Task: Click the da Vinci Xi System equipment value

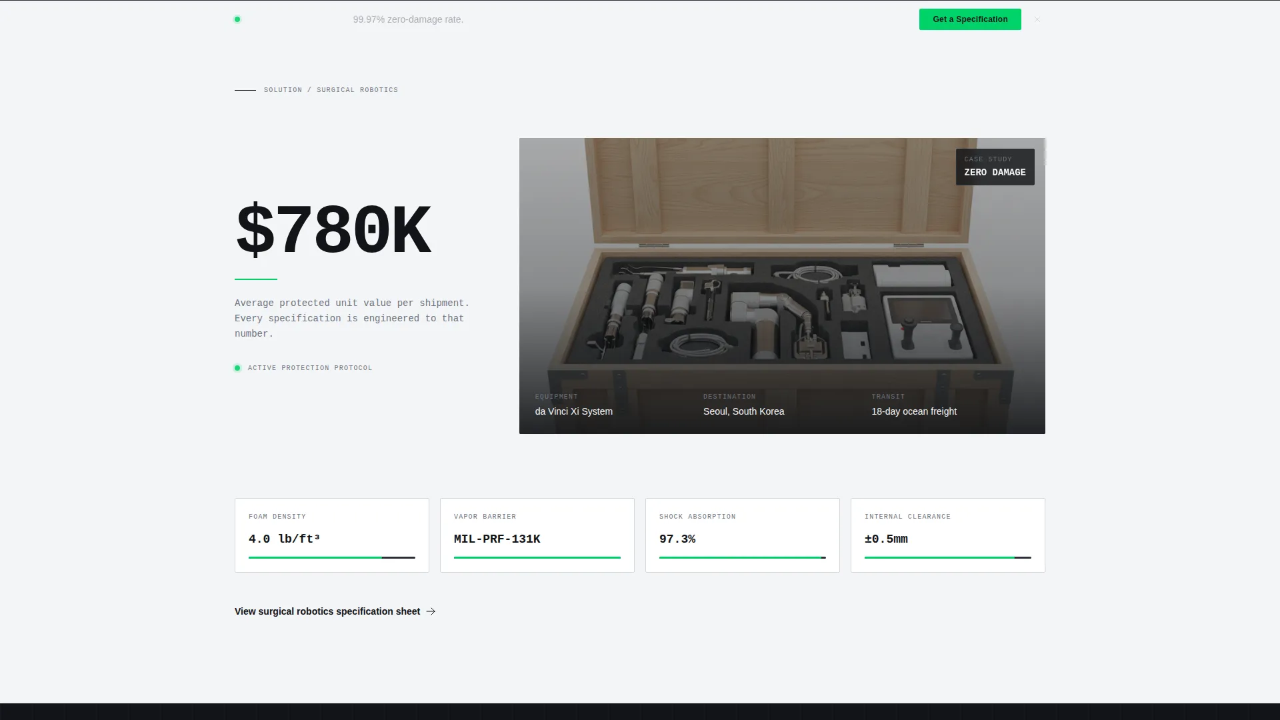Action: pyautogui.click(x=573, y=411)
